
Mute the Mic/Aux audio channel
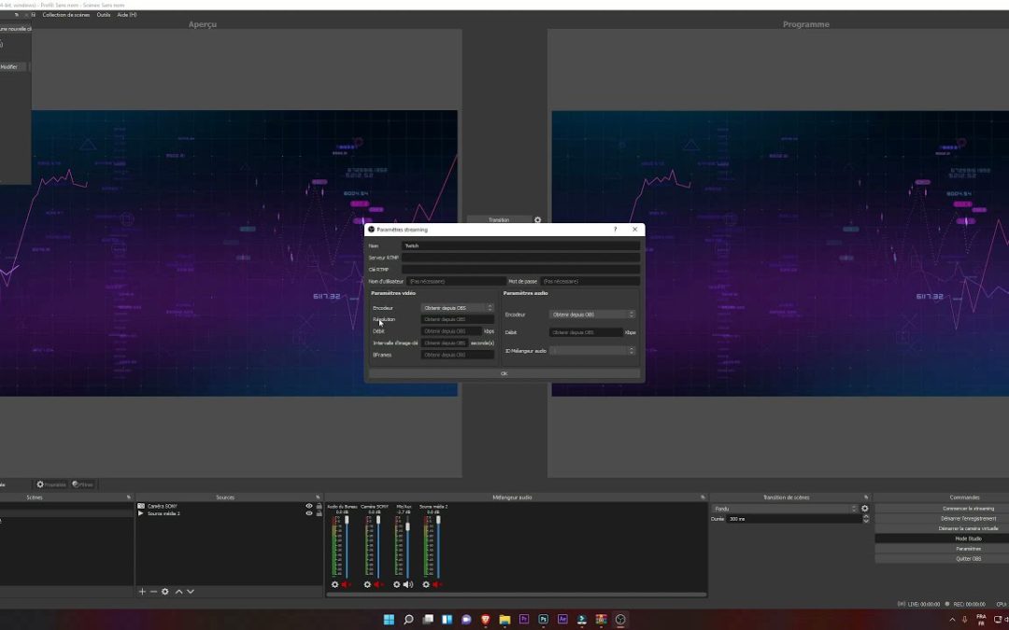pos(406,584)
